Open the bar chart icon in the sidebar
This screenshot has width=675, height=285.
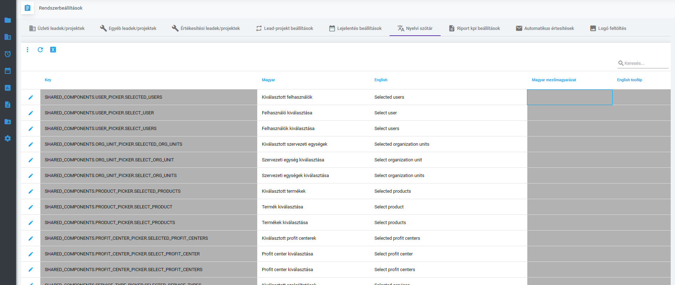point(7,88)
